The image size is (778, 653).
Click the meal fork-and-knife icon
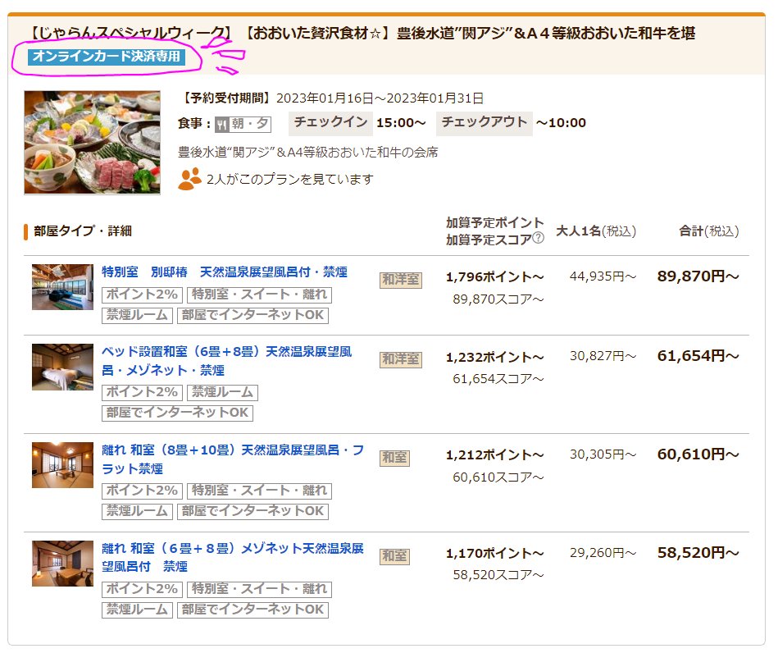point(222,124)
